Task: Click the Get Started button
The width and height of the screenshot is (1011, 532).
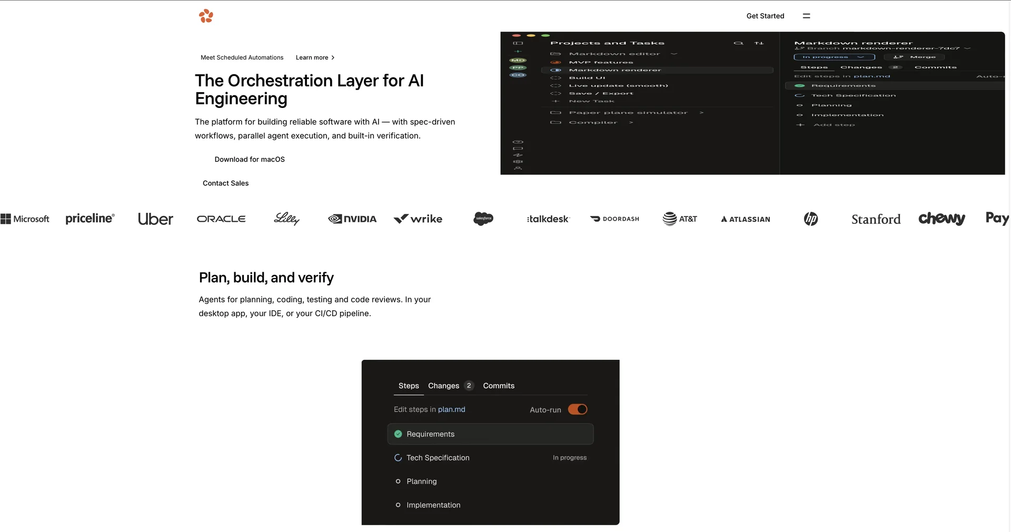Action: coord(765,16)
